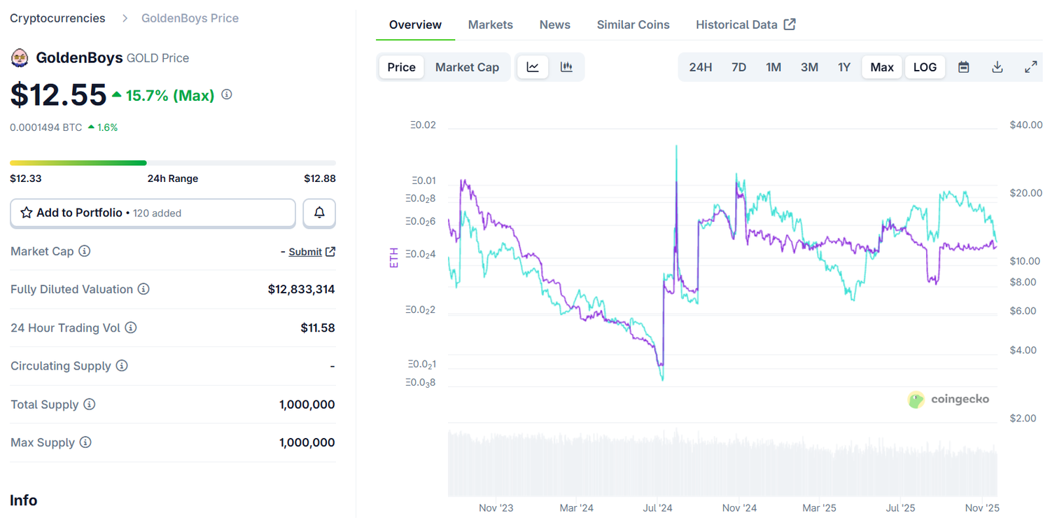
Task: Click the info icon beside 15.7% (Max)
Action: tap(225, 94)
